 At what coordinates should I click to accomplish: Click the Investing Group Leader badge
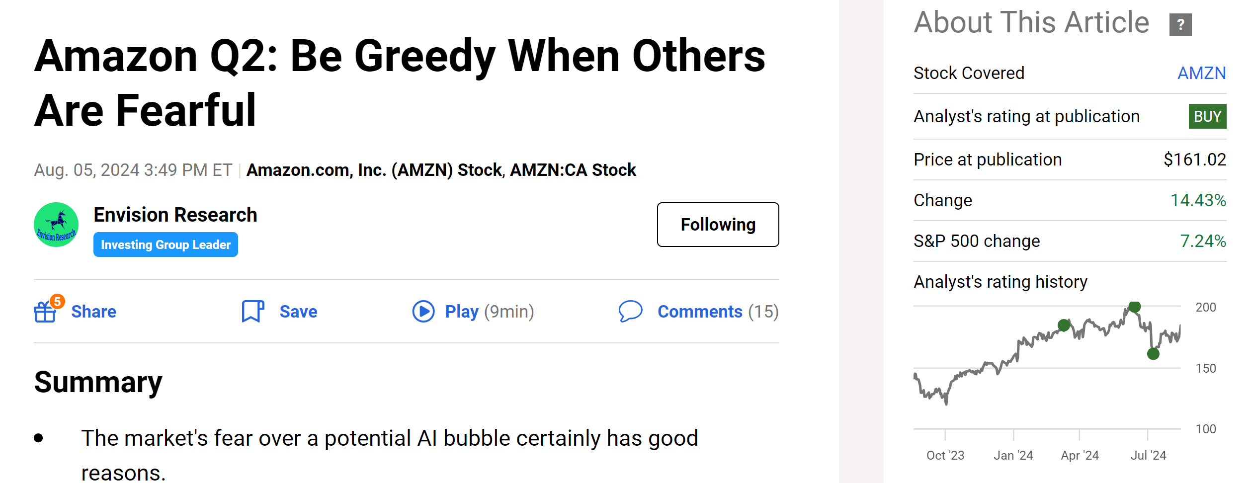click(x=166, y=244)
